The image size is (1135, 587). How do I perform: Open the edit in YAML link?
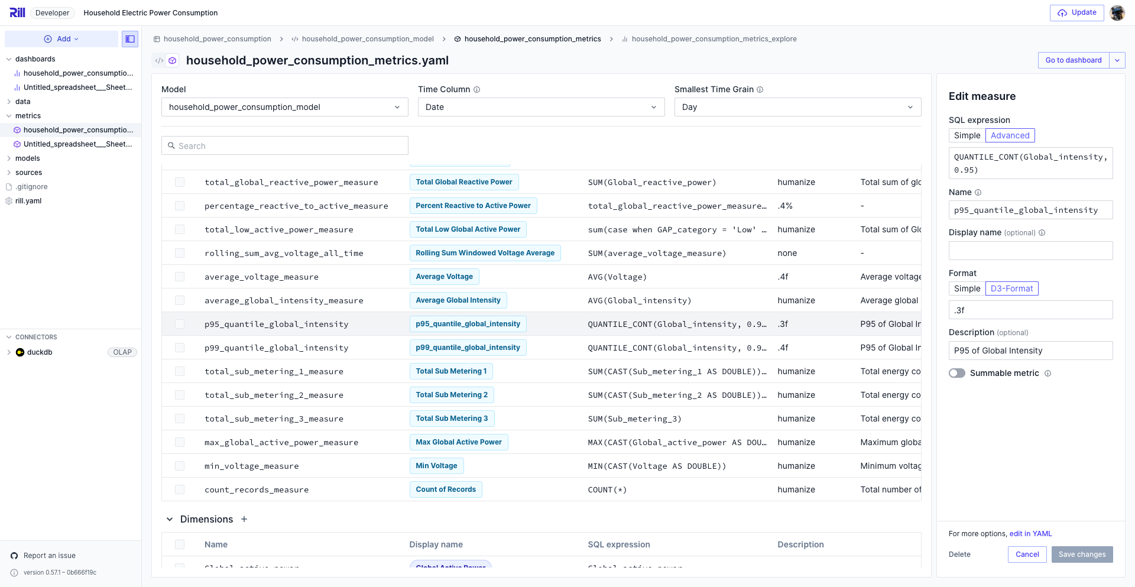[x=1030, y=534]
